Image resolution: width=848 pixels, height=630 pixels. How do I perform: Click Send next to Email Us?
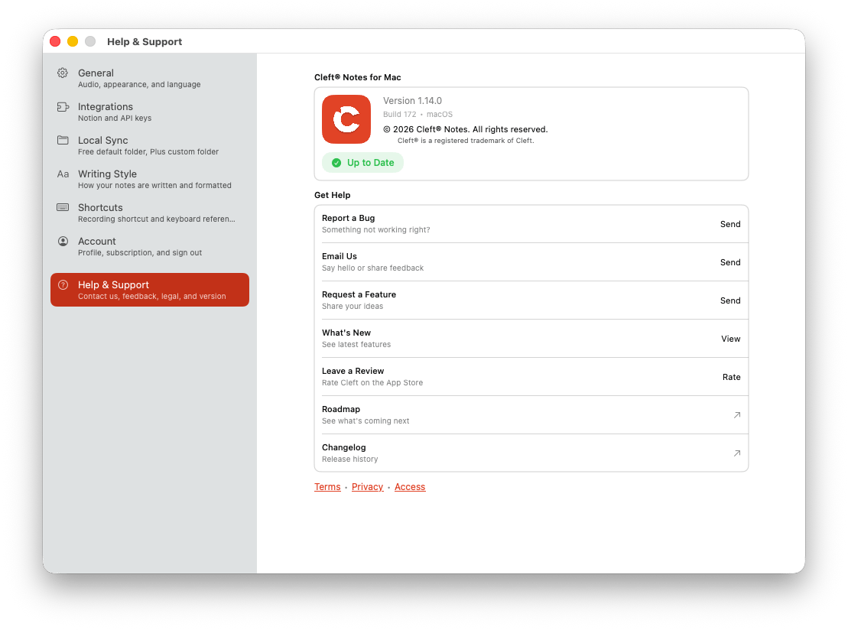(x=730, y=262)
